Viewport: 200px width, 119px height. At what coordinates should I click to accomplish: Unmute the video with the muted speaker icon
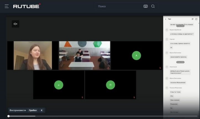15,24
